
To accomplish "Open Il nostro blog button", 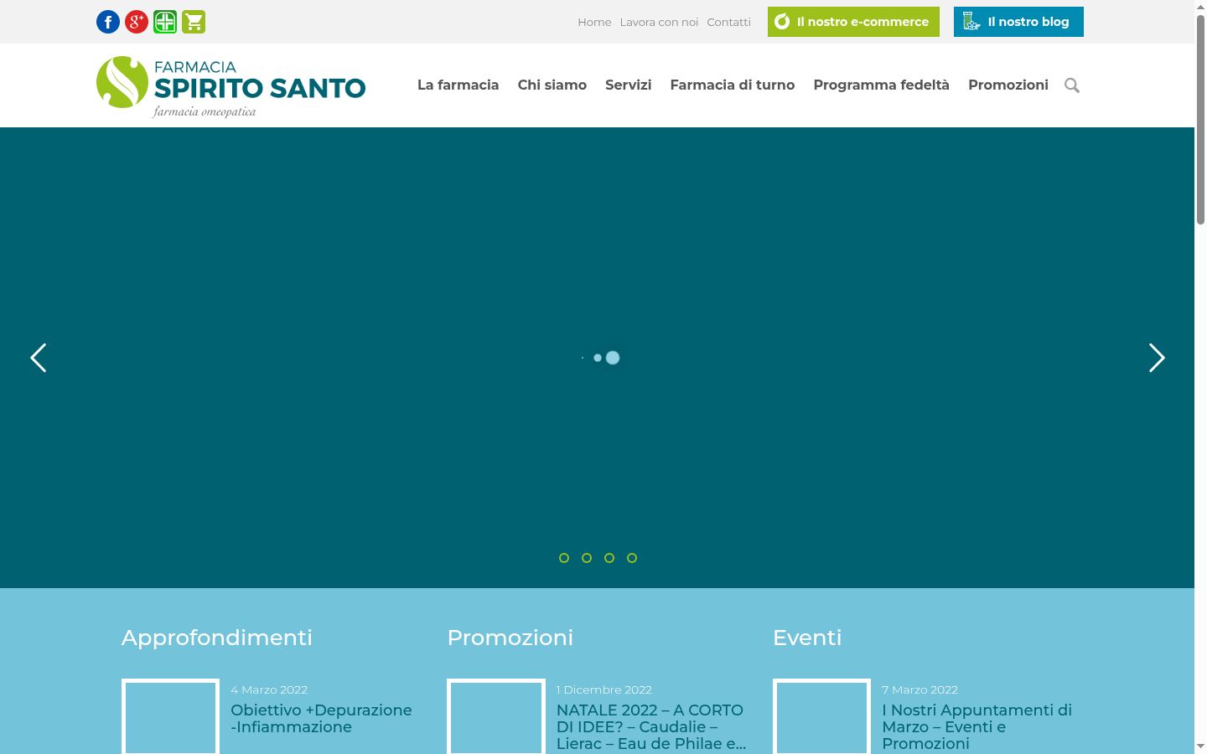I will 1018,22.
